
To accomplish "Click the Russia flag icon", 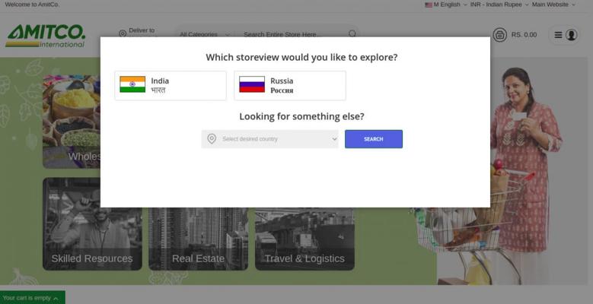I will click(x=252, y=84).
